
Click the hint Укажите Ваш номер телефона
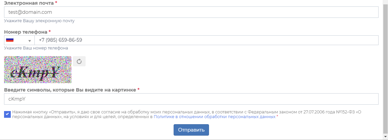click(36, 48)
